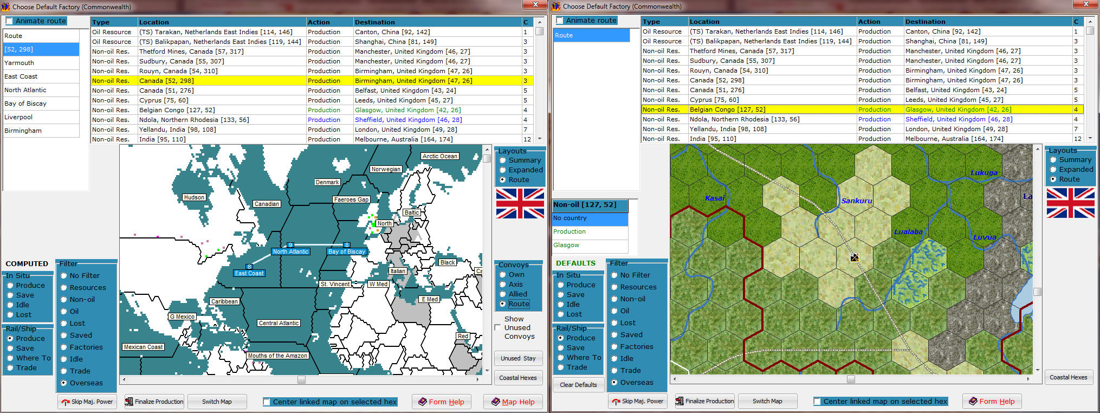Choose Rail/Ship Where To in left window
The width and height of the screenshot is (1100, 413).
pyautogui.click(x=10, y=358)
